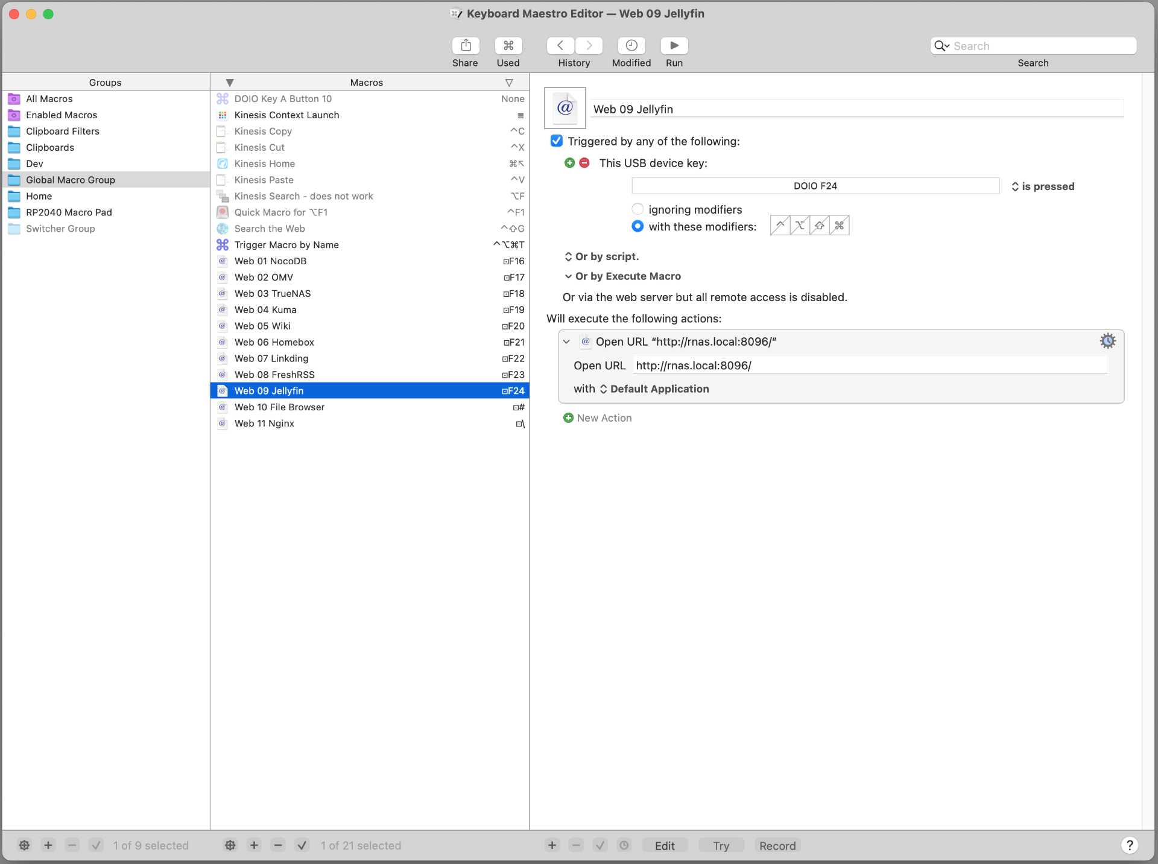Click the gear icon below the Groups list
Image resolution: width=1158 pixels, height=864 pixels.
[24, 845]
